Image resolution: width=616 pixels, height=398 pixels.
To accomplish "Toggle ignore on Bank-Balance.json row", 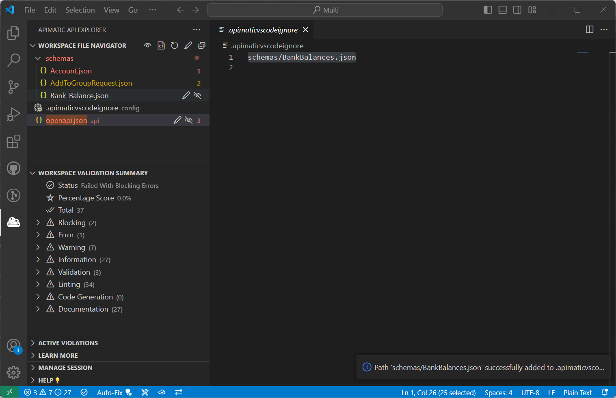I will point(198,95).
